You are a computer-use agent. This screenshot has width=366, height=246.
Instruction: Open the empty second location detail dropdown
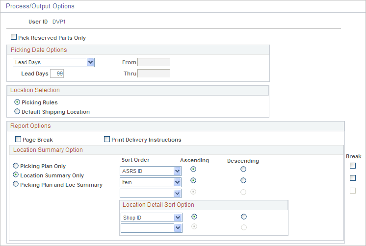click(152, 228)
